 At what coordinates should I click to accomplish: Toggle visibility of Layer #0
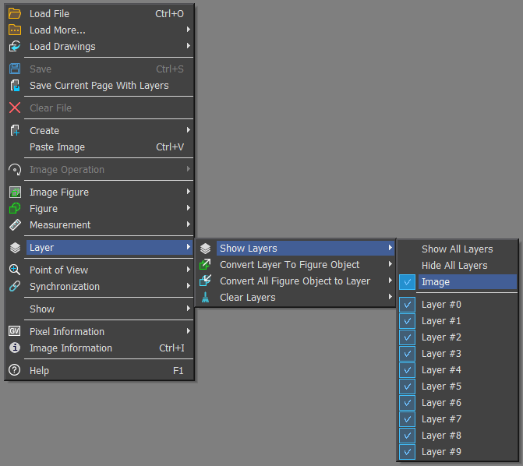(408, 305)
